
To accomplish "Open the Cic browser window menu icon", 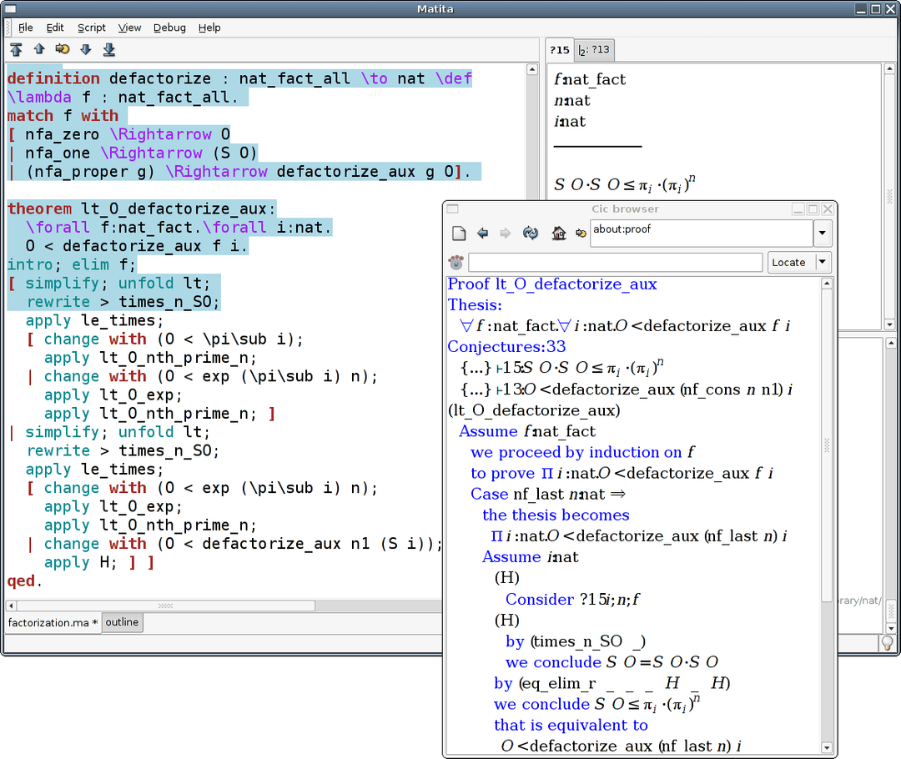I will click(453, 209).
